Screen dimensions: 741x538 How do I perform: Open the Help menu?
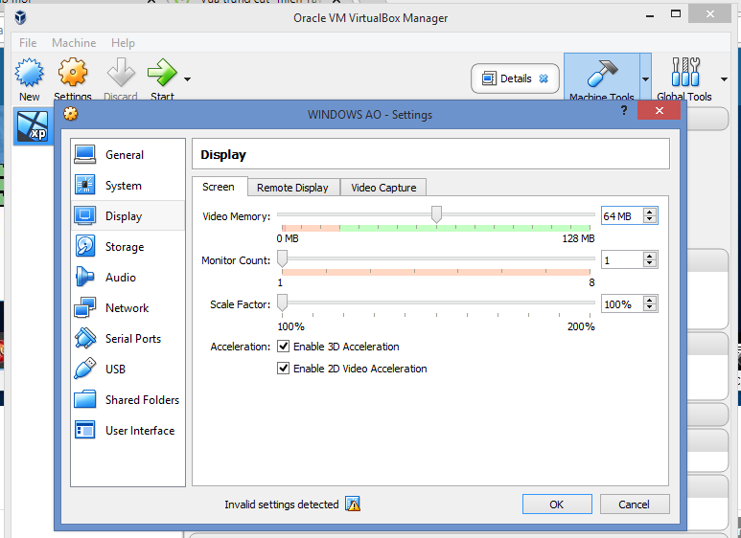pyautogui.click(x=123, y=43)
